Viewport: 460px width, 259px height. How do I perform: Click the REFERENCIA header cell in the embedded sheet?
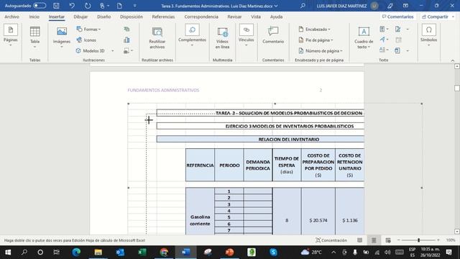[x=200, y=165]
